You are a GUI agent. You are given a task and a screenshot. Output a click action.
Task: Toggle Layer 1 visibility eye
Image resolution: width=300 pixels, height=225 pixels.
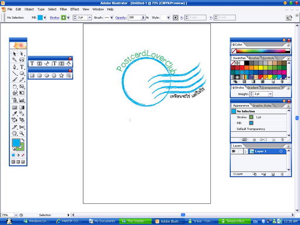click(234, 151)
